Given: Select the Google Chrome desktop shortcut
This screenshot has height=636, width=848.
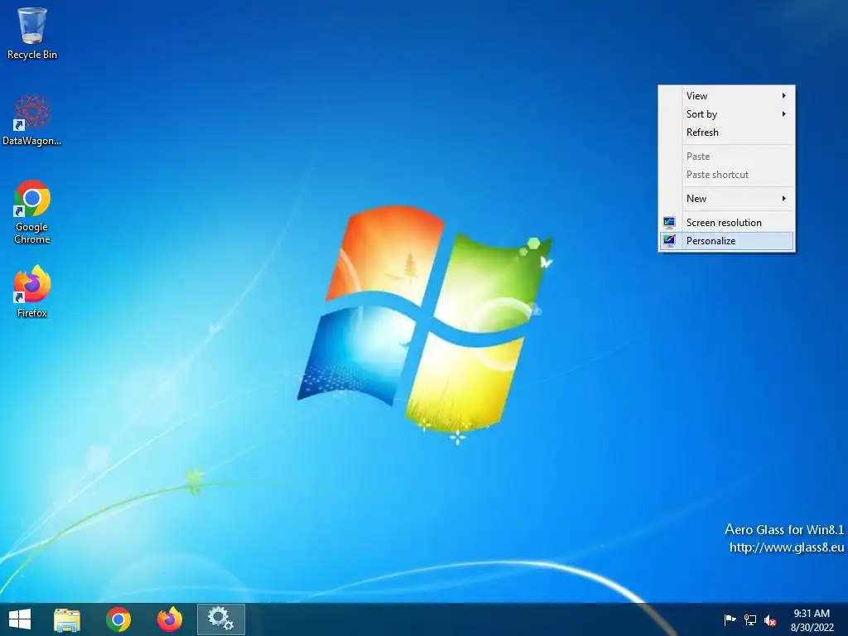Looking at the screenshot, I should [32, 211].
